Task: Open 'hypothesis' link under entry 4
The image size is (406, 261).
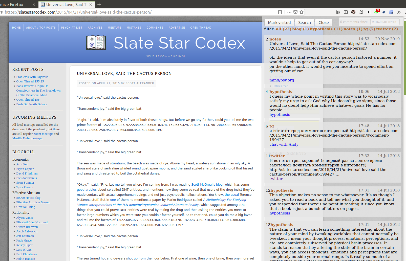Action: point(280,115)
